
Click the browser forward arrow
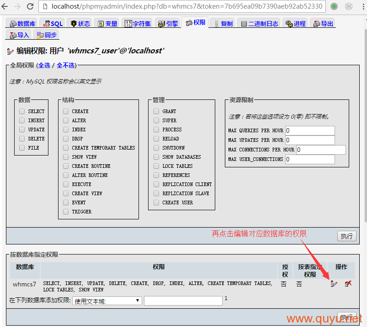pyautogui.click(x=17, y=6)
